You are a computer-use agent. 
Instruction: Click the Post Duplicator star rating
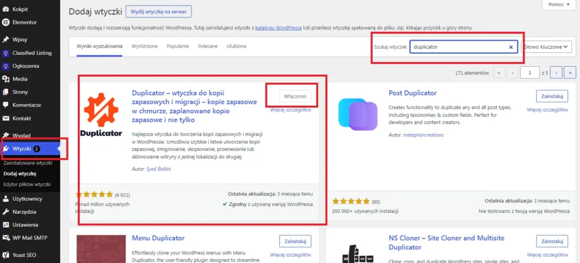point(351,201)
